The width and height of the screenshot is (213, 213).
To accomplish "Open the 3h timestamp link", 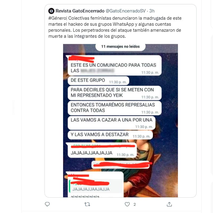I will pos(152,11).
